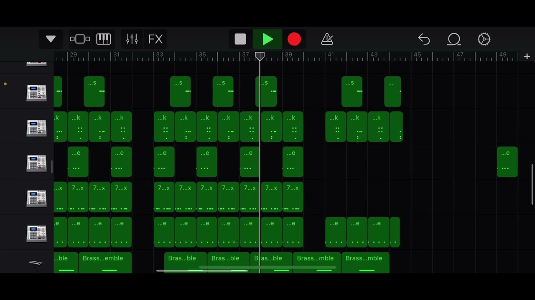Image resolution: width=535 pixels, height=300 pixels.
Task: Select the 7...x region starting at bar 35
Action: tap(206, 197)
